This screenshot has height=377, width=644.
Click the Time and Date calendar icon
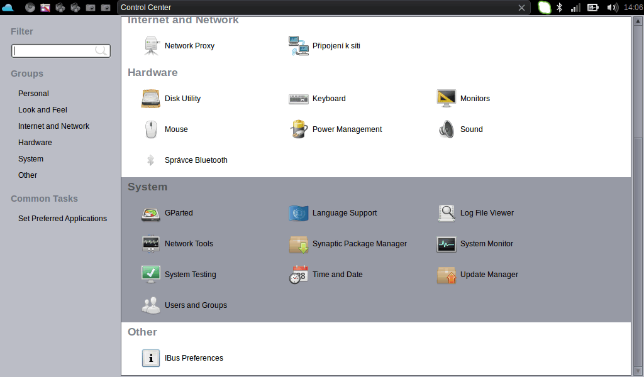point(299,275)
